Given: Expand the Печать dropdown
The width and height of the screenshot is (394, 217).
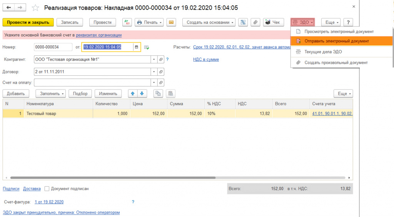Looking at the screenshot, I should coord(149,22).
